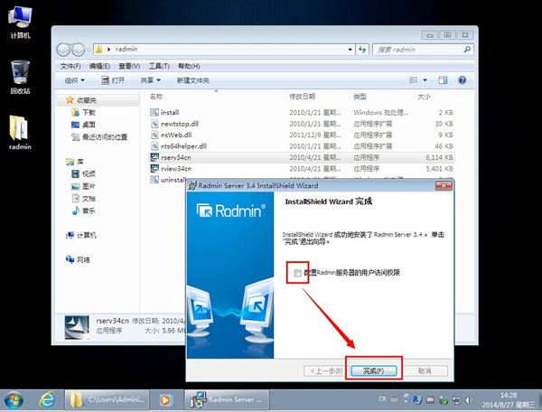Open the 查看(V) menu
Viewport: 542px width, 412px height.
(129, 66)
